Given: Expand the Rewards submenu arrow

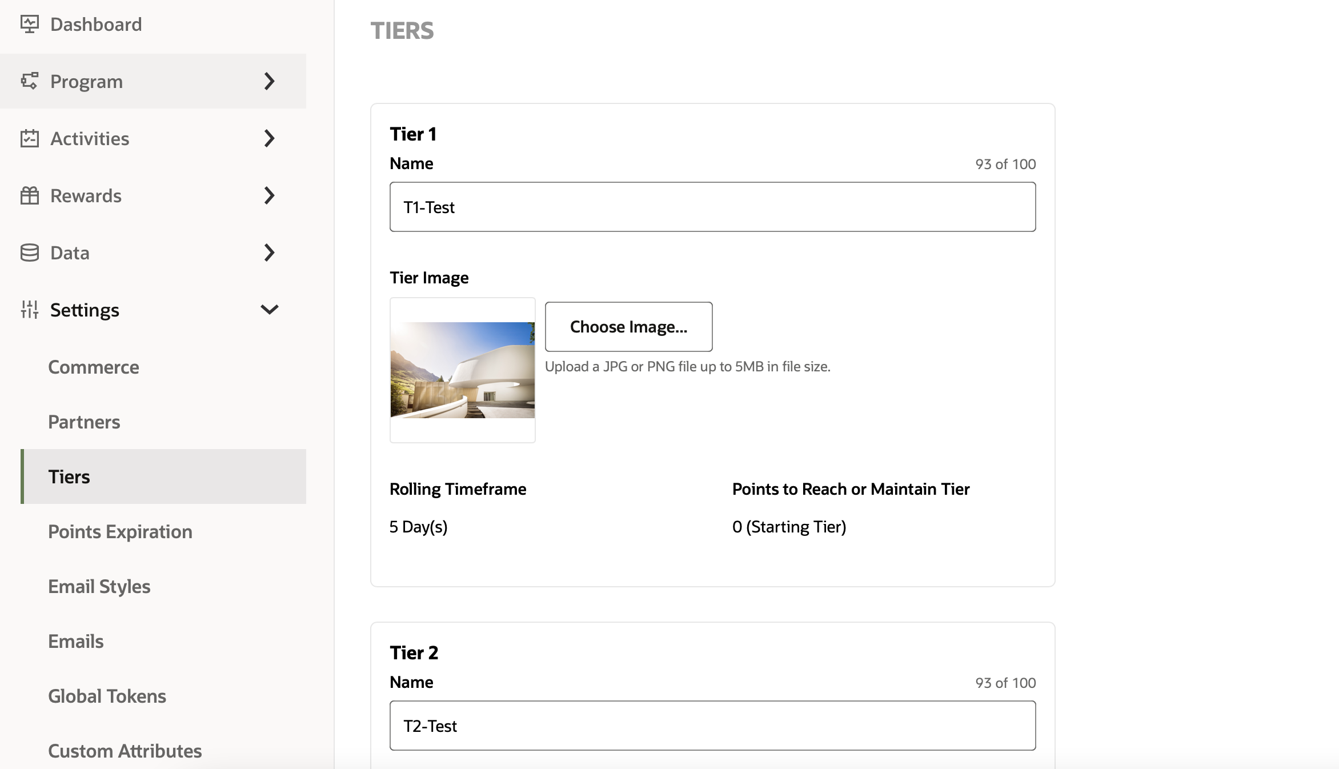Looking at the screenshot, I should point(270,195).
